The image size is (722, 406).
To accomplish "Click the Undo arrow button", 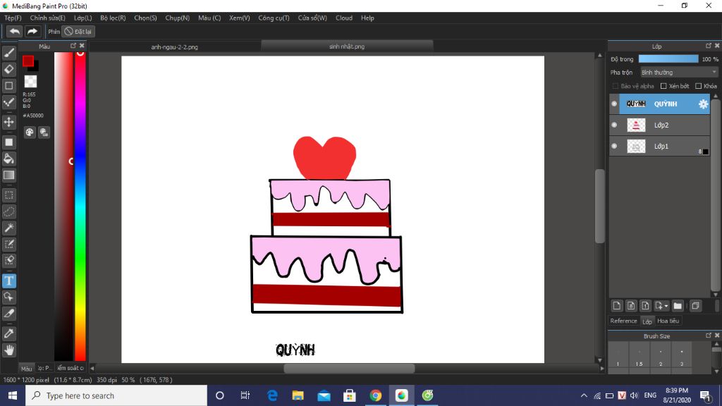I will point(14,31).
